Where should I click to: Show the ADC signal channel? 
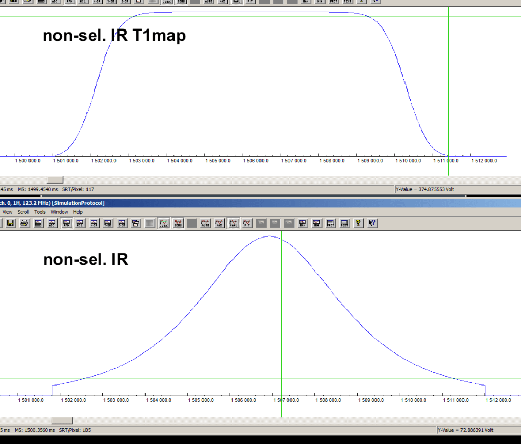(x=52, y=223)
